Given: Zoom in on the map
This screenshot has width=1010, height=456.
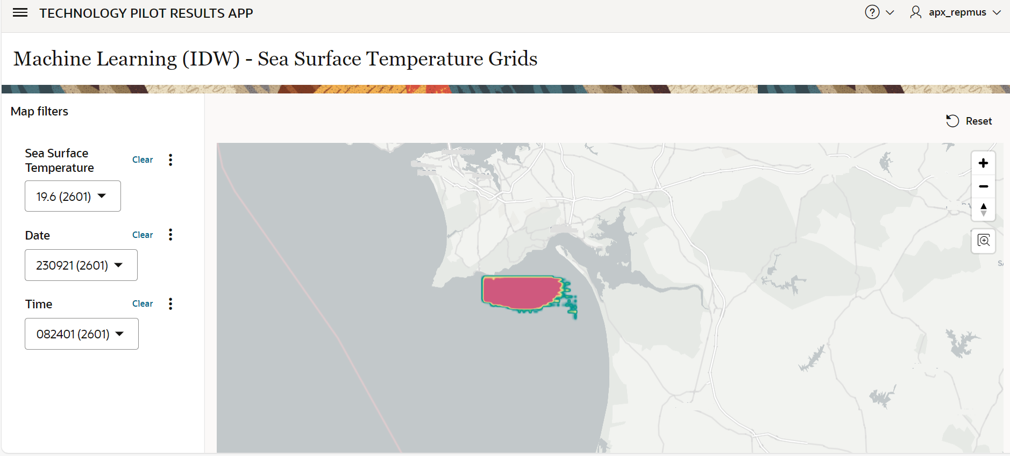Looking at the screenshot, I should (984, 163).
